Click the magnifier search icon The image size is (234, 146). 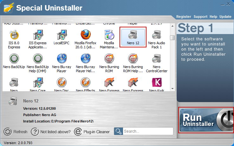click(119, 131)
